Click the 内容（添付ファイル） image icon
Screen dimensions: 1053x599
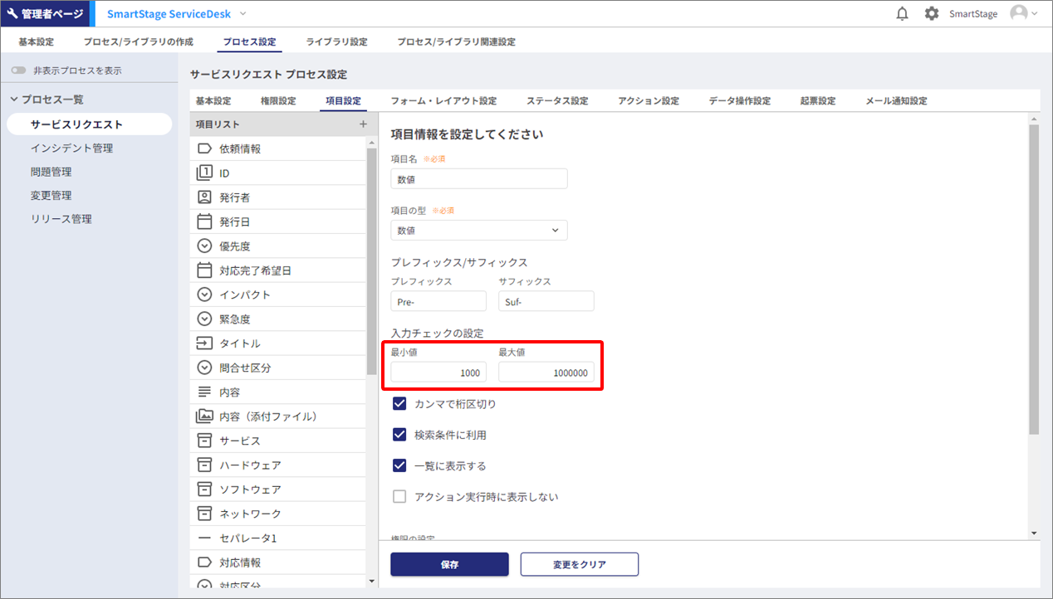pyautogui.click(x=204, y=416)
